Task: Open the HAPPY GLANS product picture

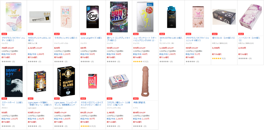Action: 66,81
